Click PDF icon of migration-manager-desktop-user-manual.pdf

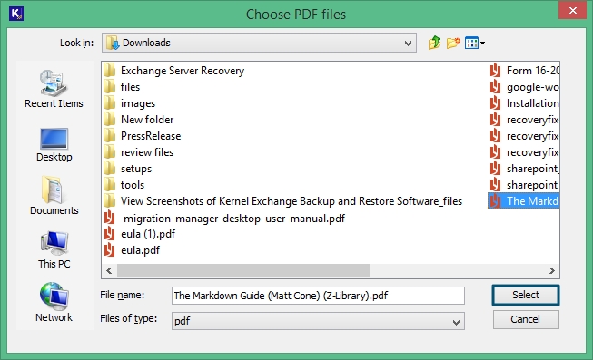tap(110, 218)
